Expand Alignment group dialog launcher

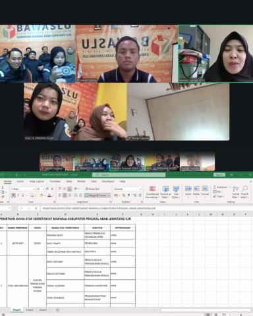111,202
